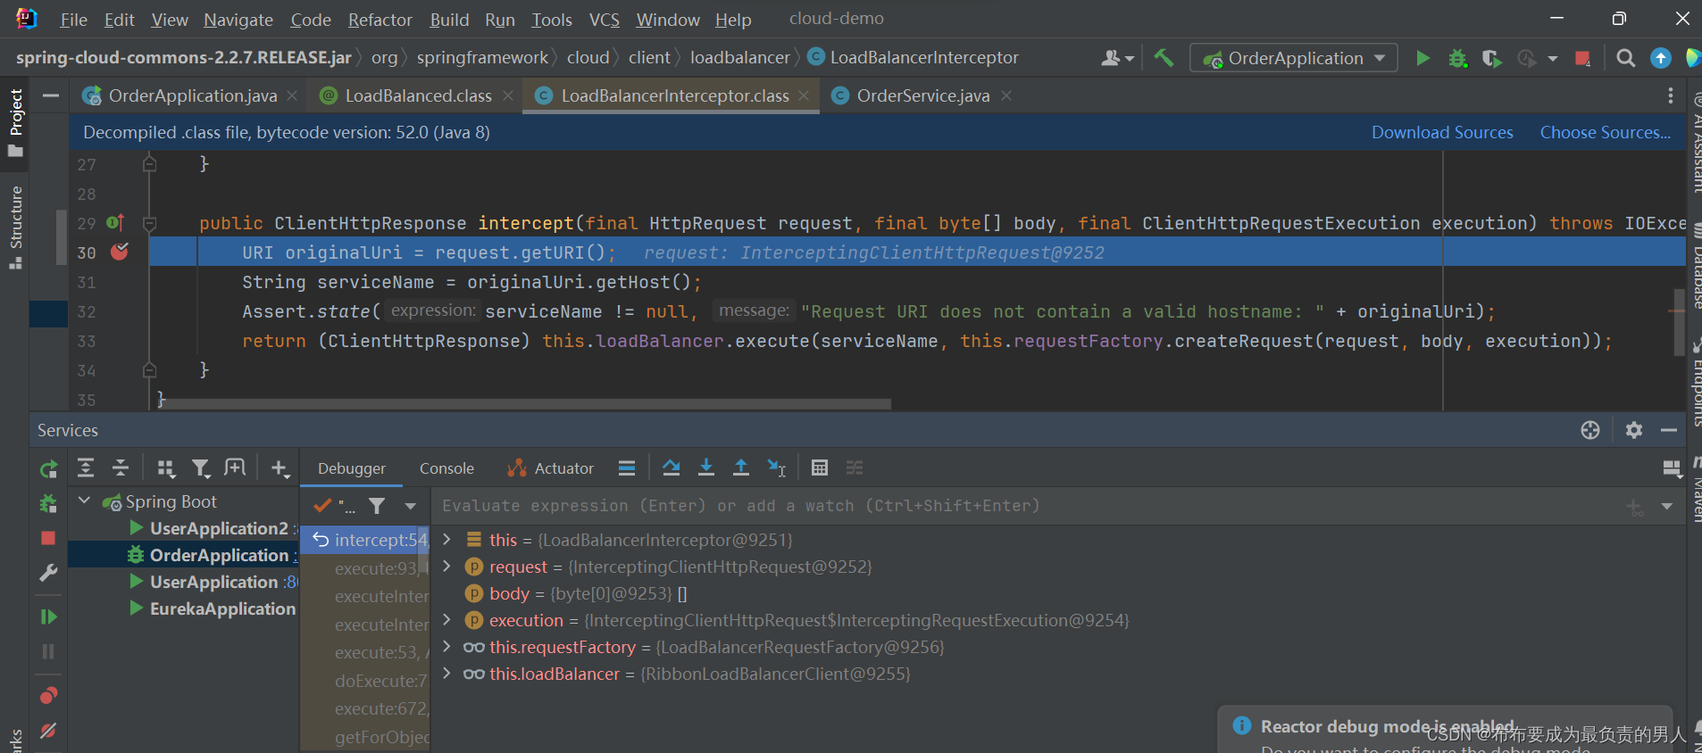Hide the Services panel with the minus icon

pyautogui.click(x=1669, y=430)
